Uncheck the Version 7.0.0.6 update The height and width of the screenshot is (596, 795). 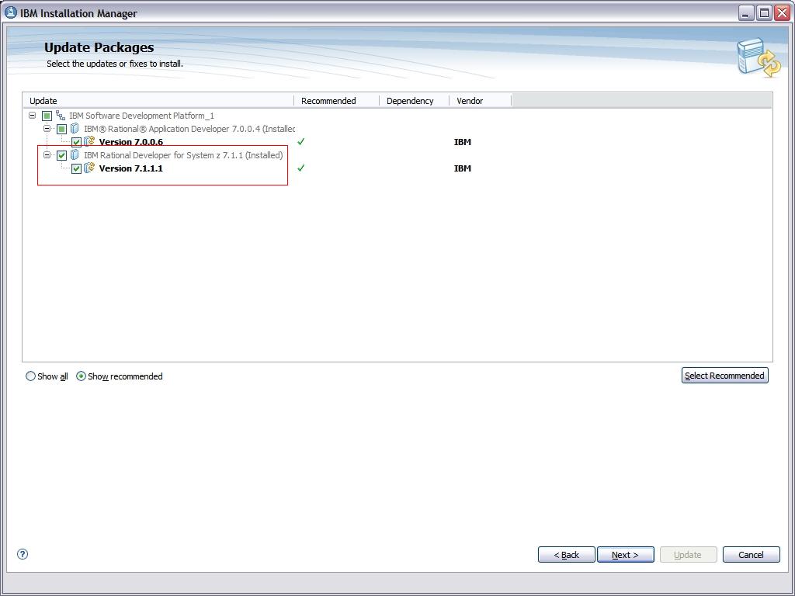pos(76,143)
